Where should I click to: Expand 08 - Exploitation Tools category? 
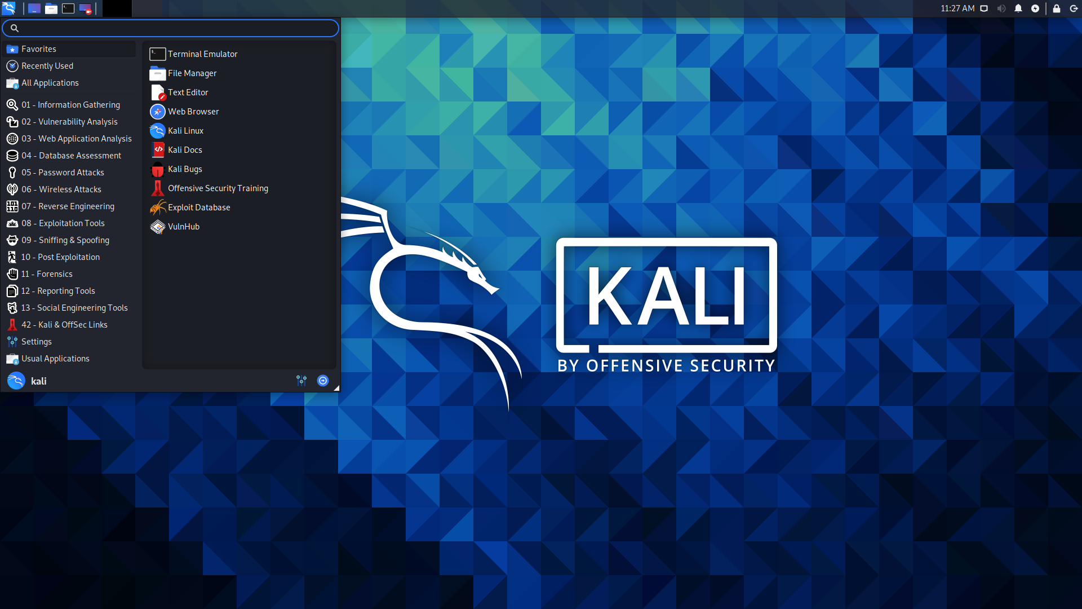pos(63,222)
